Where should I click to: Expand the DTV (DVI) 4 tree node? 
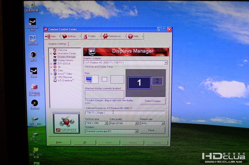coord(51,64)
